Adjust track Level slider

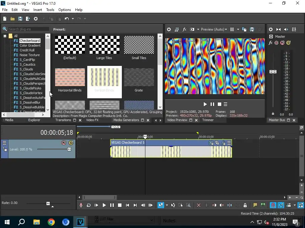tap(69, 149)
